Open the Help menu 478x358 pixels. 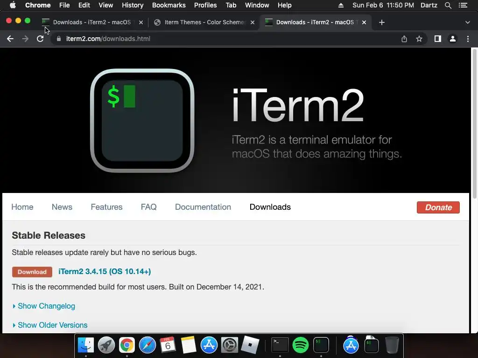click(x=284, y=5)
